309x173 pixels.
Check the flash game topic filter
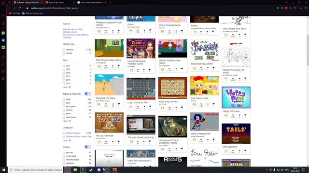[64, 107]
